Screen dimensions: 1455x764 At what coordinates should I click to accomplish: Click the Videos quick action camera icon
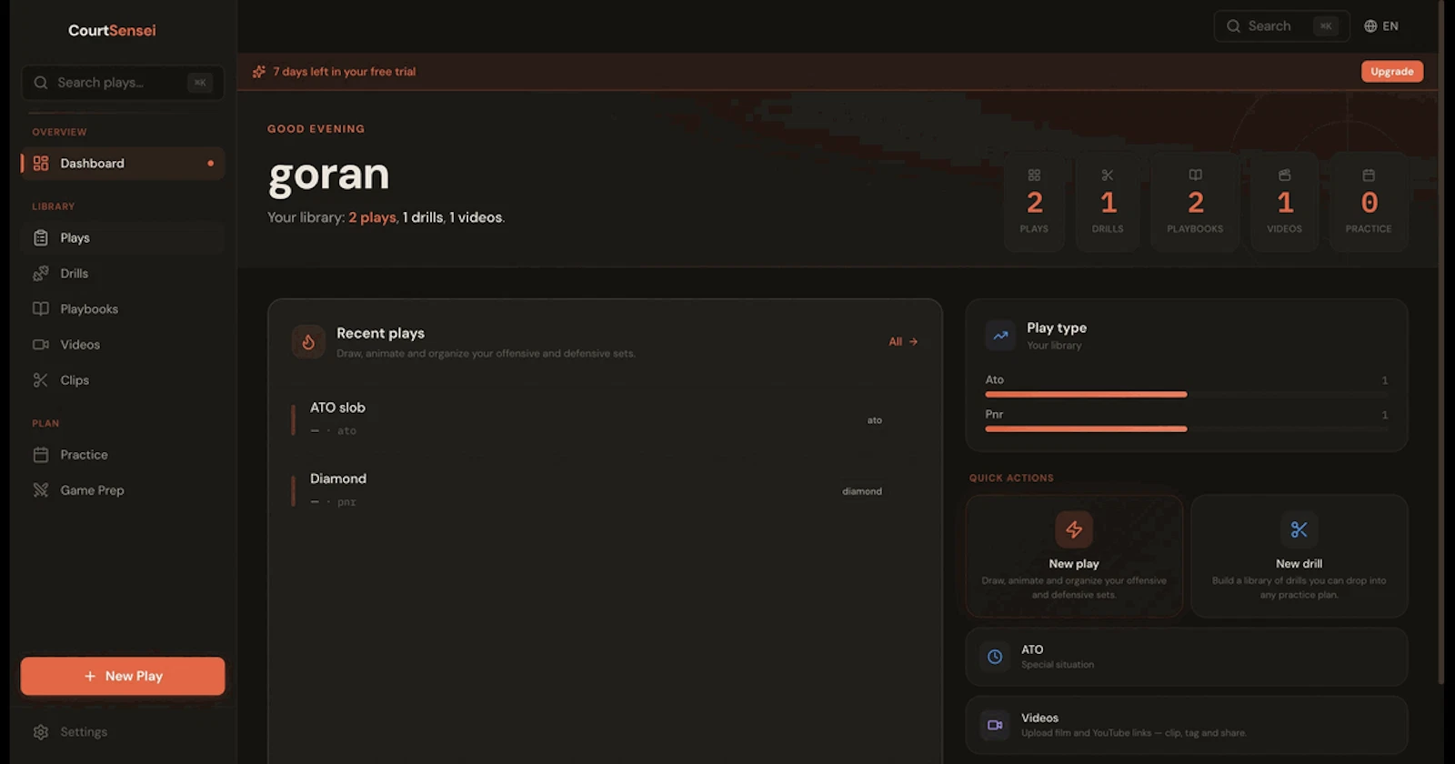995,725
